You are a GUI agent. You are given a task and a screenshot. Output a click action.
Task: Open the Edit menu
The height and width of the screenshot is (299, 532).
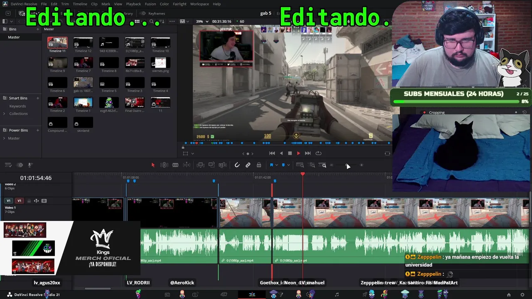tap(54, 4)
